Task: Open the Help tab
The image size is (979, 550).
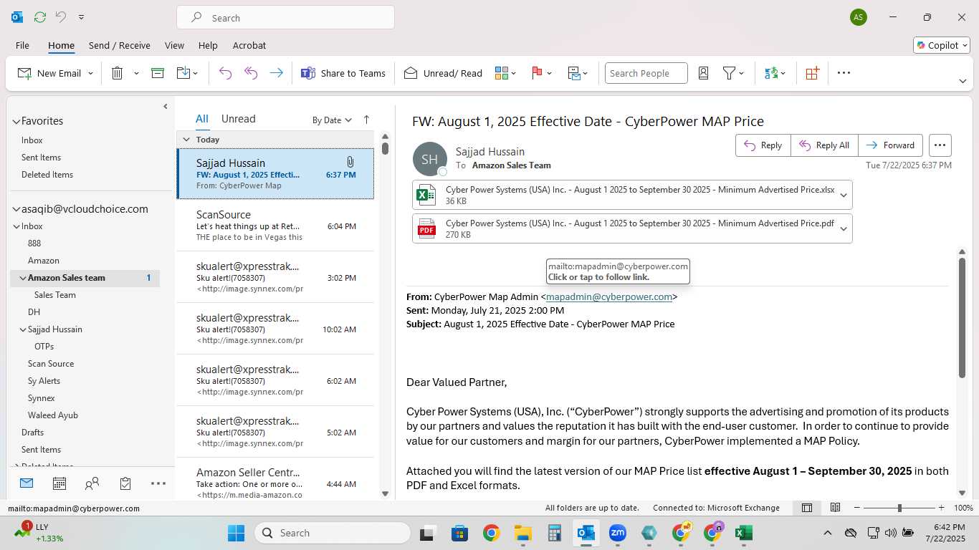Action: [208, 45]
